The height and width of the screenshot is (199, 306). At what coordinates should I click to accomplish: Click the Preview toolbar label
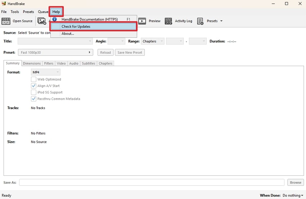(154, 21)
